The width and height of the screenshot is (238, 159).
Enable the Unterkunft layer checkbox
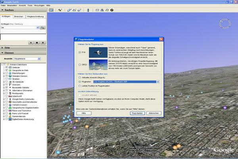[6, 96]
